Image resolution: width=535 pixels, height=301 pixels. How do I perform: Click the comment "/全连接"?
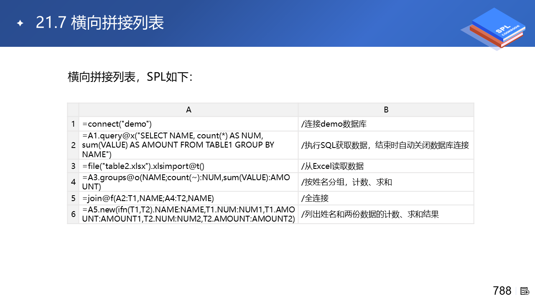[x=315, y=198]
